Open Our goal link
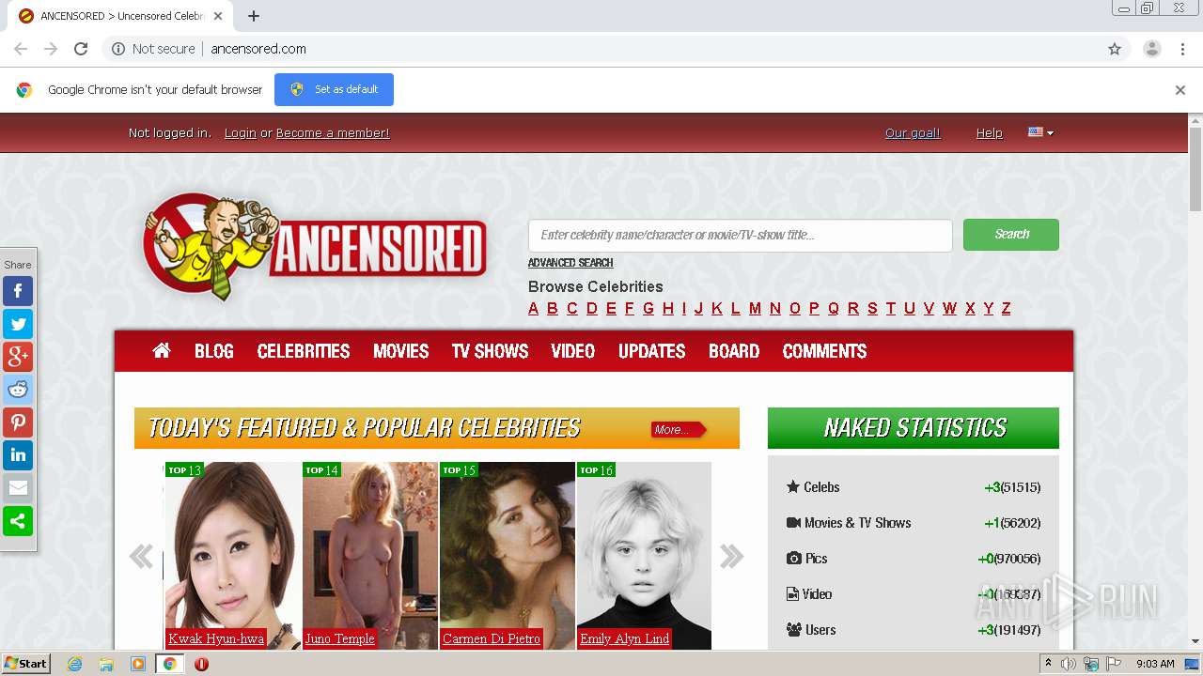The image size is (1203, 676). [x=913, y=133]
